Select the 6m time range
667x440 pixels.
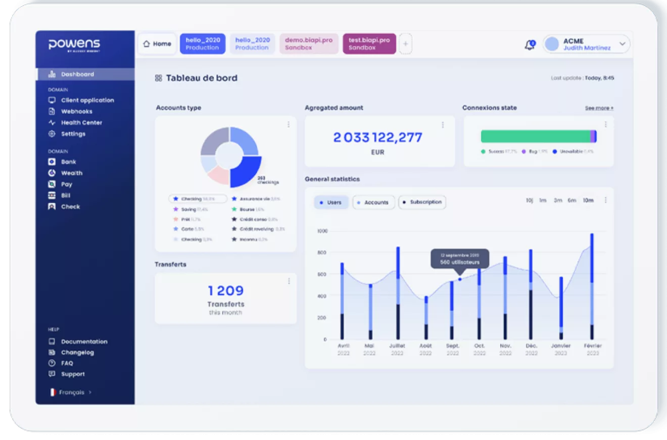[571, 201]
